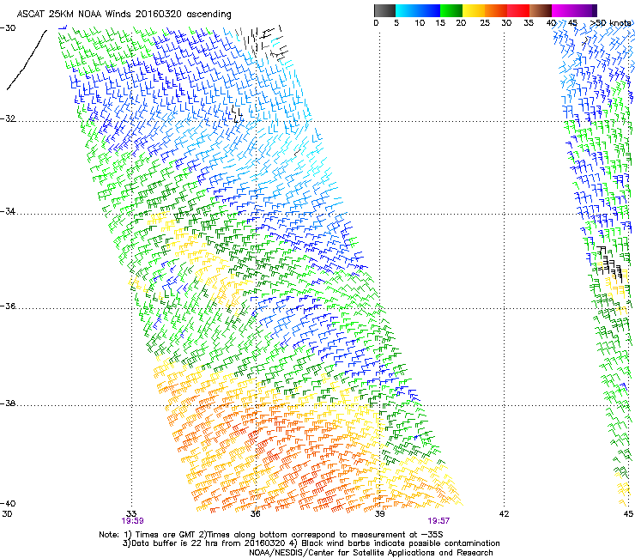The height and width of the screenshot is (558, 635).
Task: Click the note 'Times are GMT' line
Action: point(271,535)
